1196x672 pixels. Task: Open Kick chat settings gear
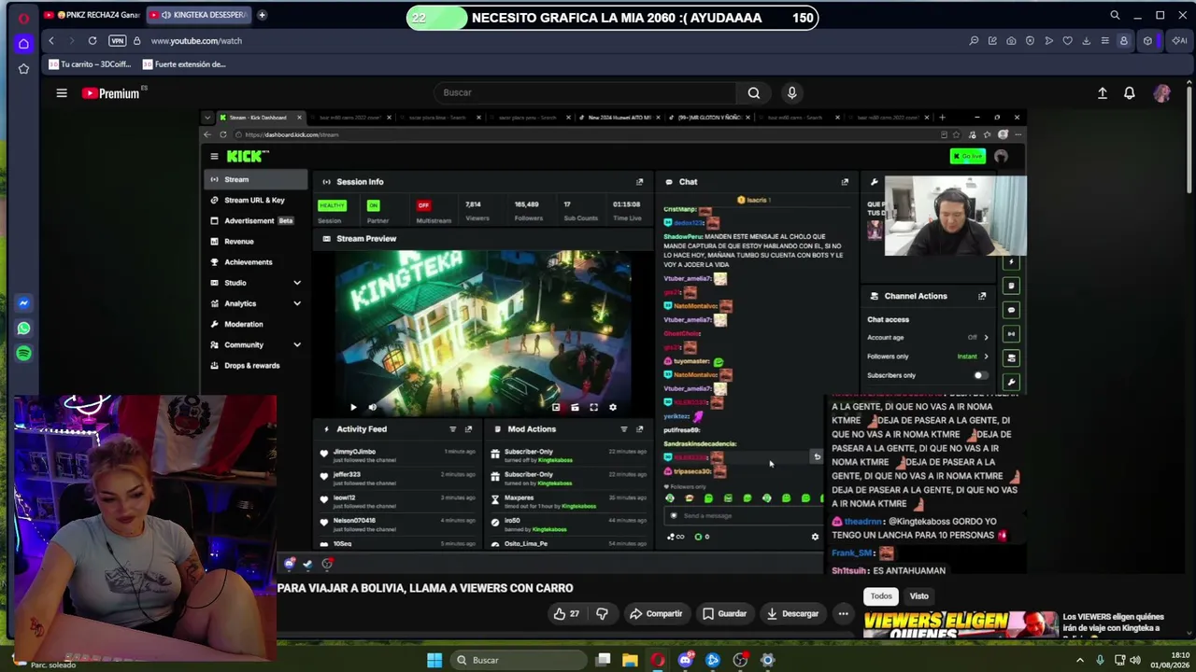(x=815, y=537)
